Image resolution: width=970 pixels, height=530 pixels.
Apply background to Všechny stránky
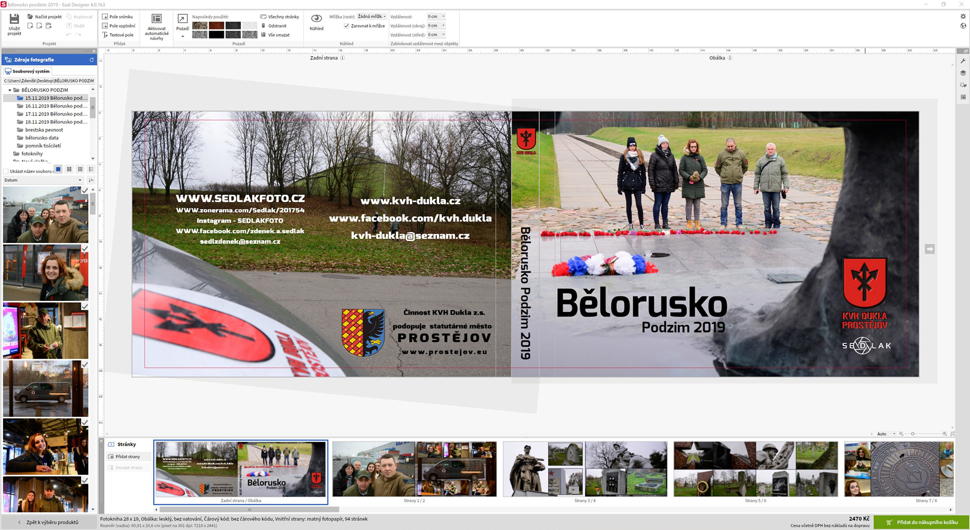click(x=279, y=17)
